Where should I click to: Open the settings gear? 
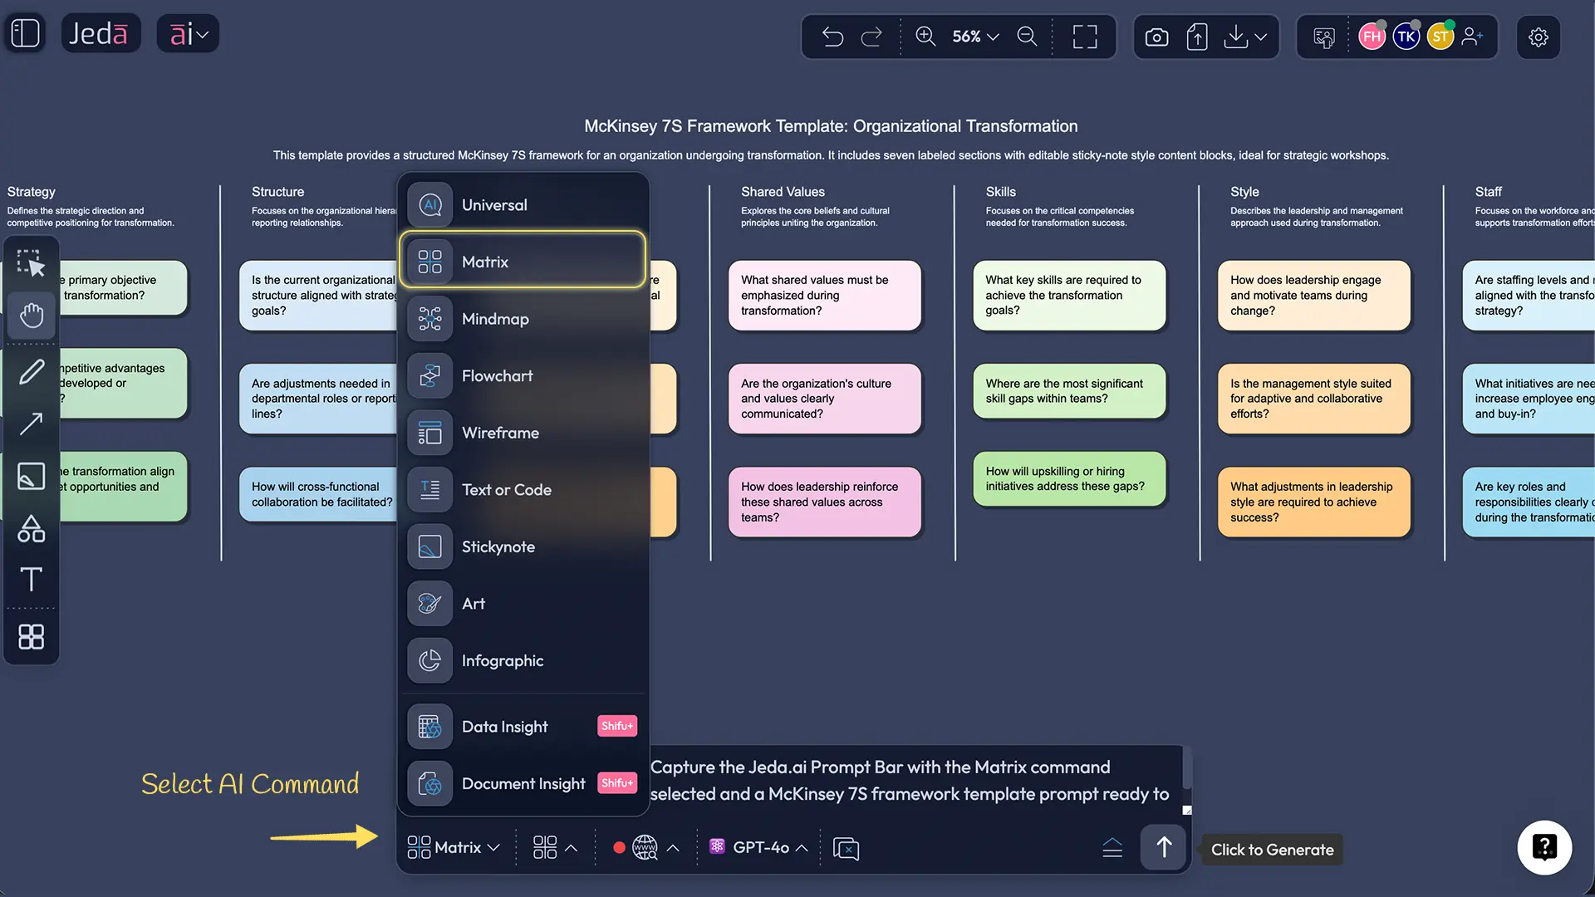click(1539, 37)
